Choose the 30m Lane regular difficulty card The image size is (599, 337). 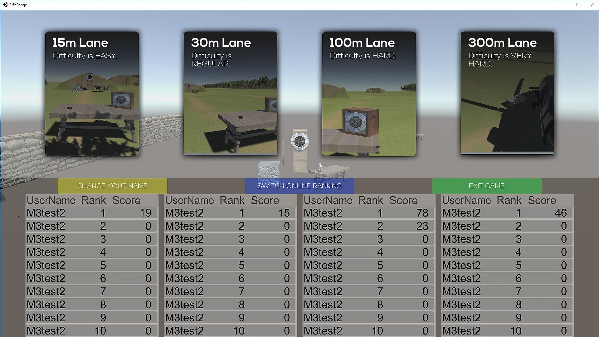click(x=230, y=94)
